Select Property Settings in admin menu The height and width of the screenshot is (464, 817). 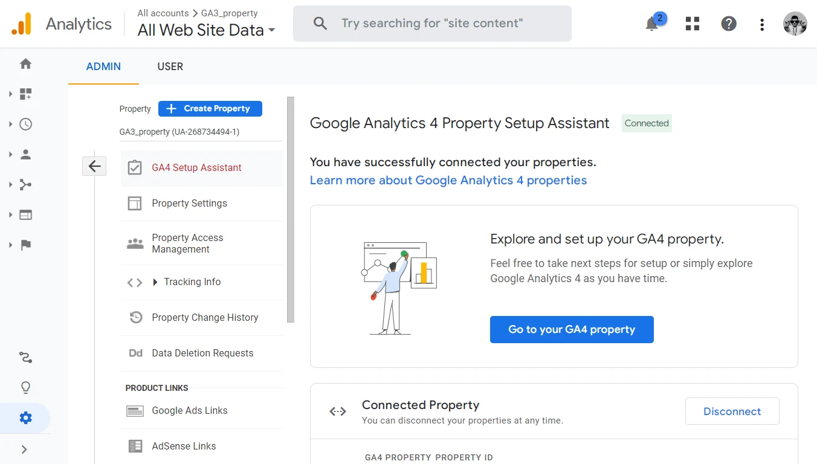(189, 204)
